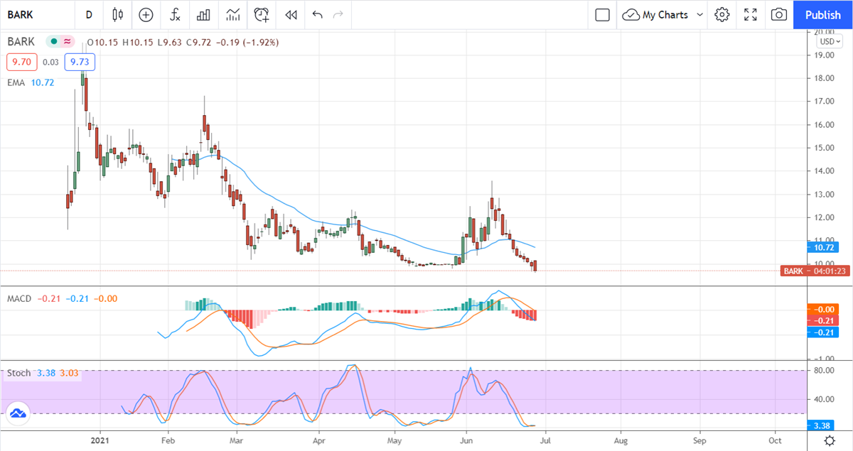Click the select layout square button

[602, 14]
